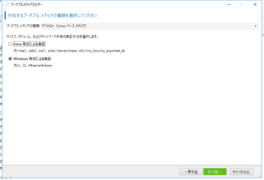Image resolution: width=264 pixels, height=180 pixels.
Task: Select the Linux 形式による表記 radio button
Action: [x=10, y=44]
